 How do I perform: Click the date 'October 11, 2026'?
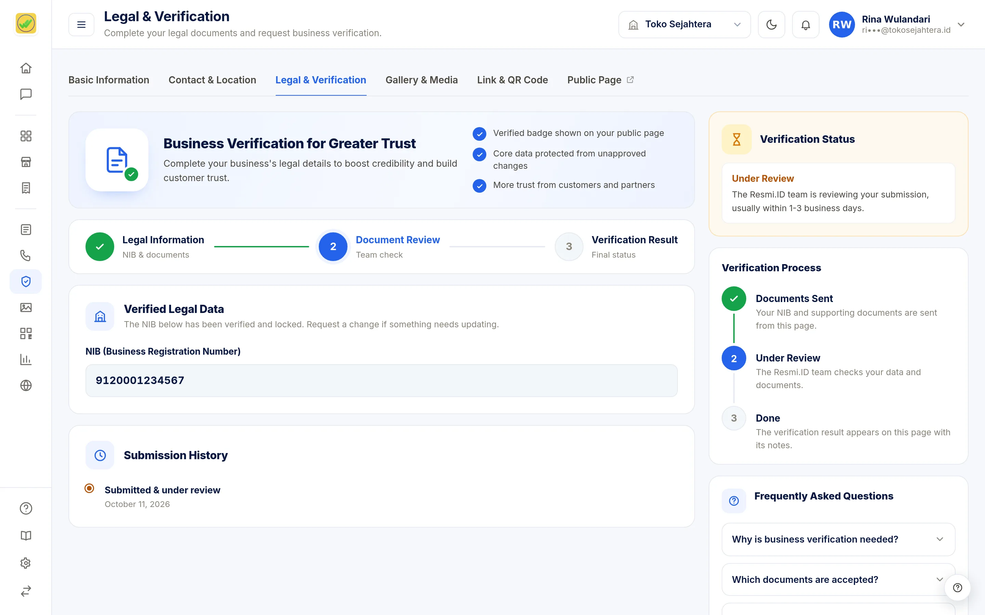pos(137,504)
